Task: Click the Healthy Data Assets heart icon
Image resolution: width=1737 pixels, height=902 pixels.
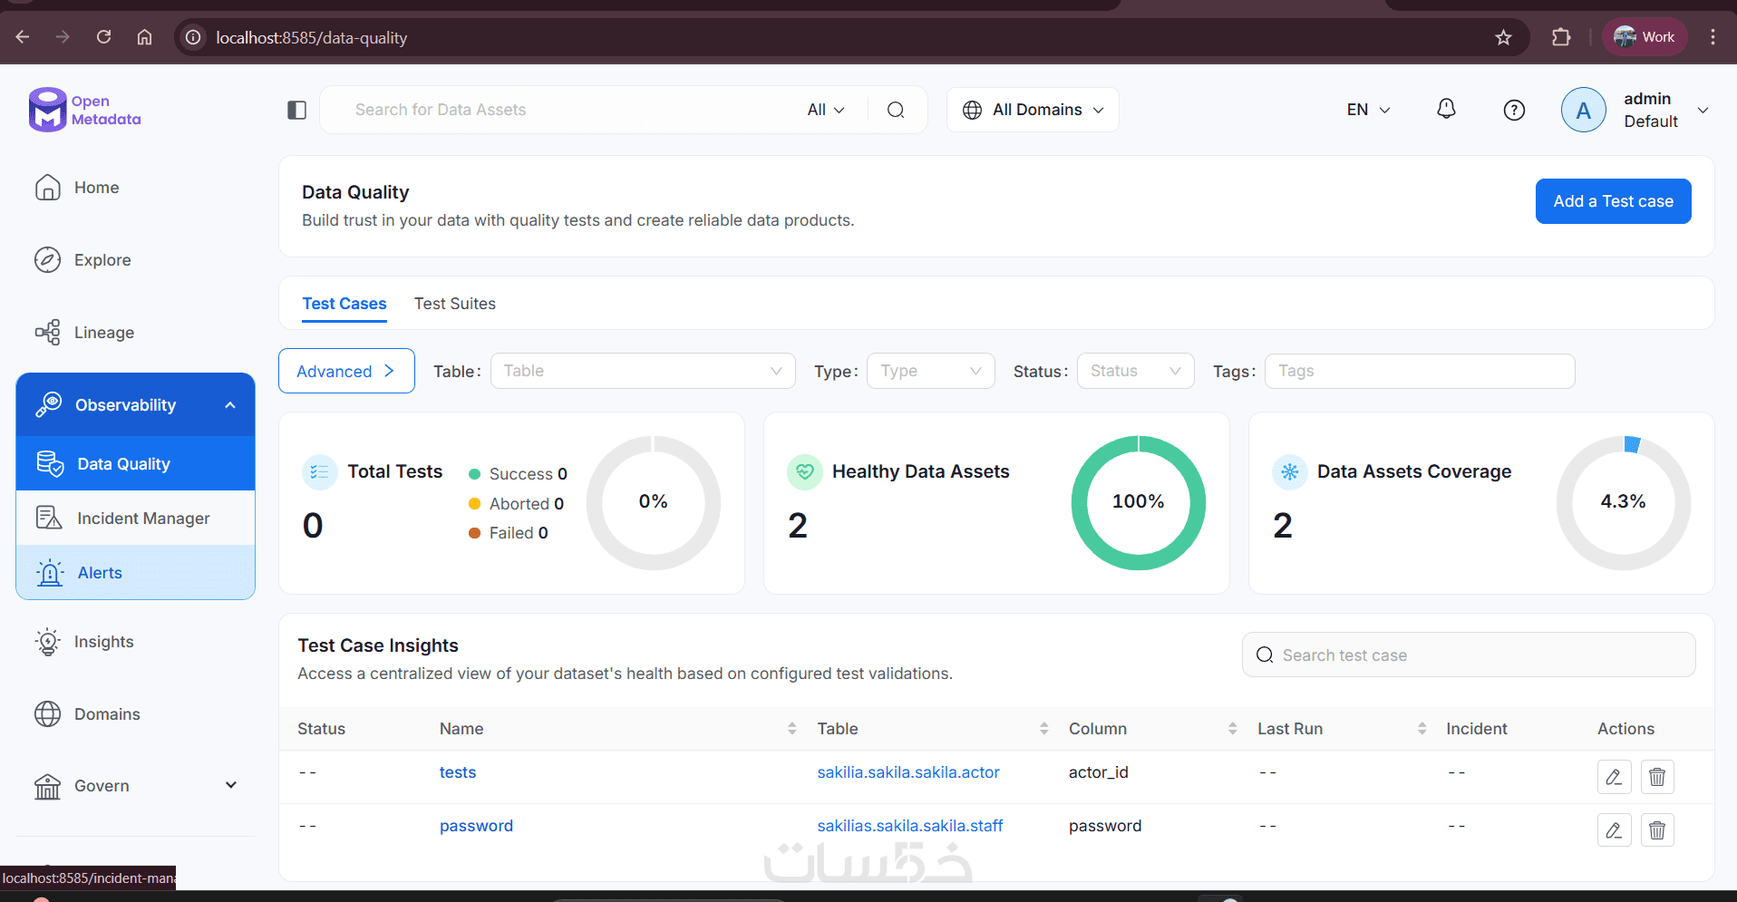Action: coord(804,472)
